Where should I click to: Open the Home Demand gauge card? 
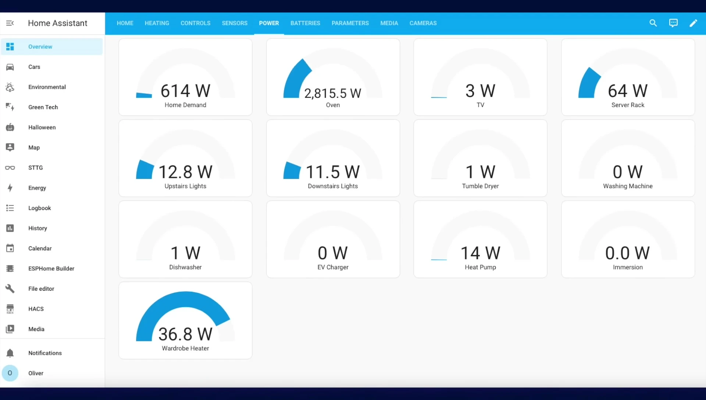tap(185, 77)
